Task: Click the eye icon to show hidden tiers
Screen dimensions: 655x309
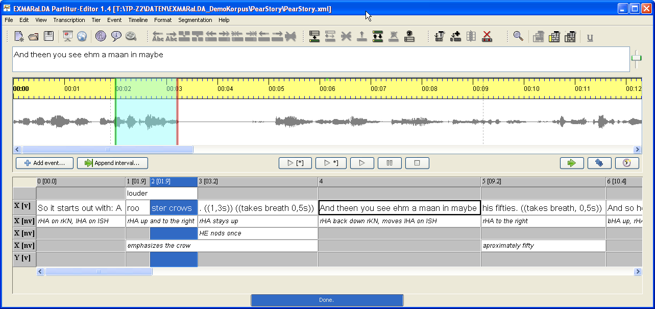Action: pyautogui.click(x=409, y=36)
